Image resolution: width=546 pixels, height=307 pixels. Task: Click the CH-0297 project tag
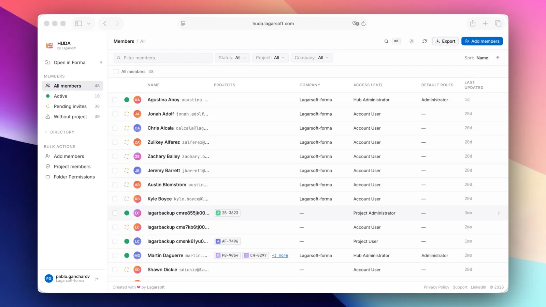256,255
